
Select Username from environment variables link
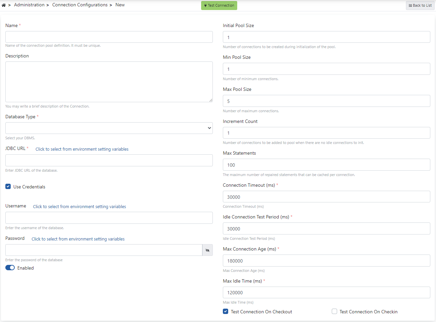click(x=80, y=207)
